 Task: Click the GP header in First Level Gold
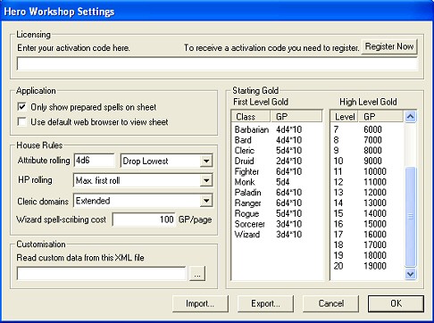[296, 117]
